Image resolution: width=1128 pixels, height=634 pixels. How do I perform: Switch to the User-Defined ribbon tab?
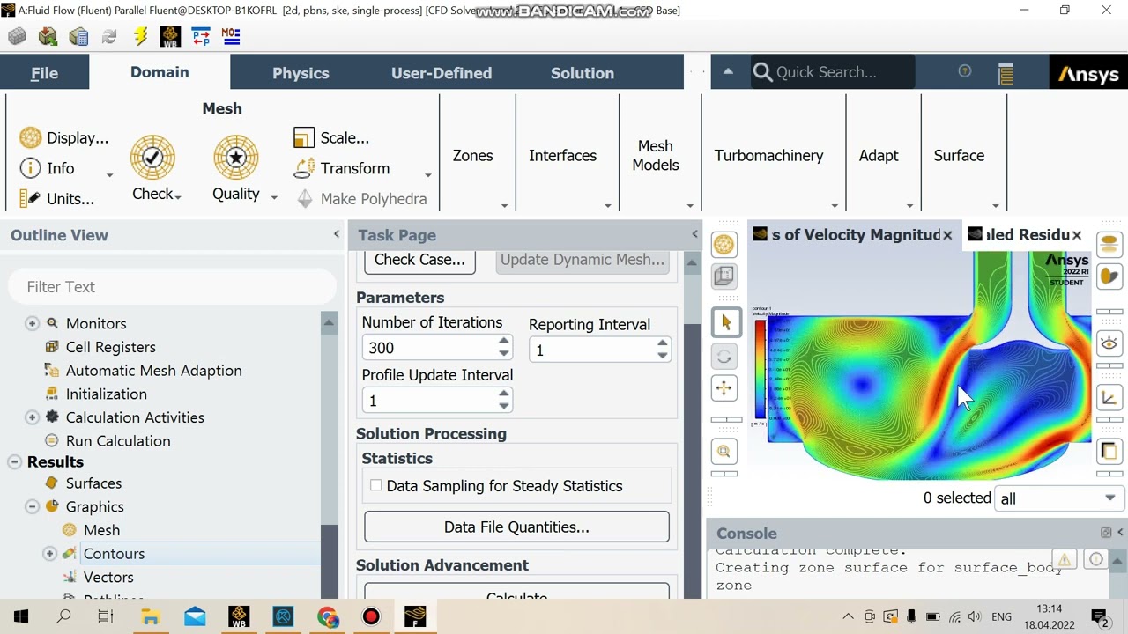click(x=442, y=73)
